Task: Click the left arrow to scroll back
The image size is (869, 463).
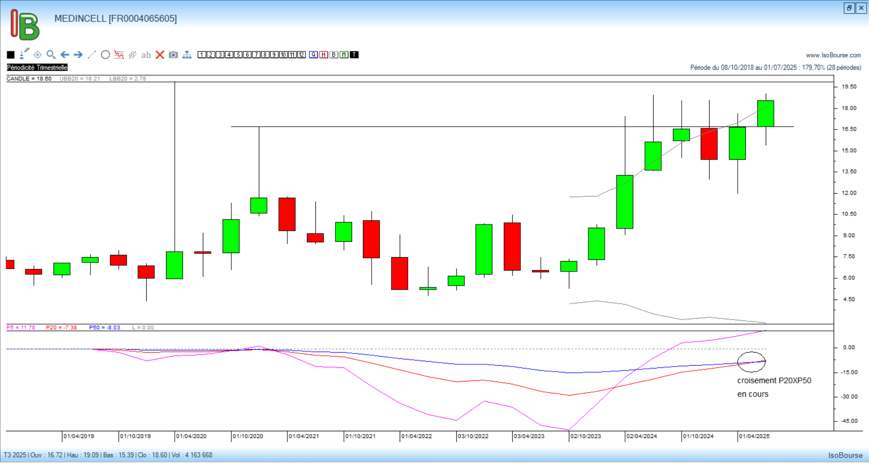Action: 65,55
